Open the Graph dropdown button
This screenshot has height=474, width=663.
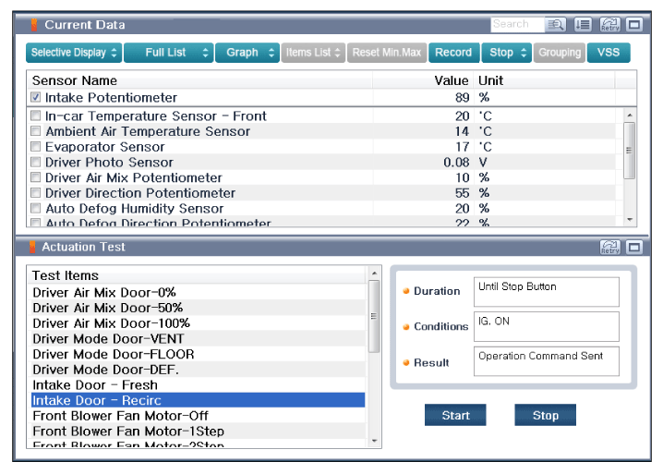click(x=247, y=53)
